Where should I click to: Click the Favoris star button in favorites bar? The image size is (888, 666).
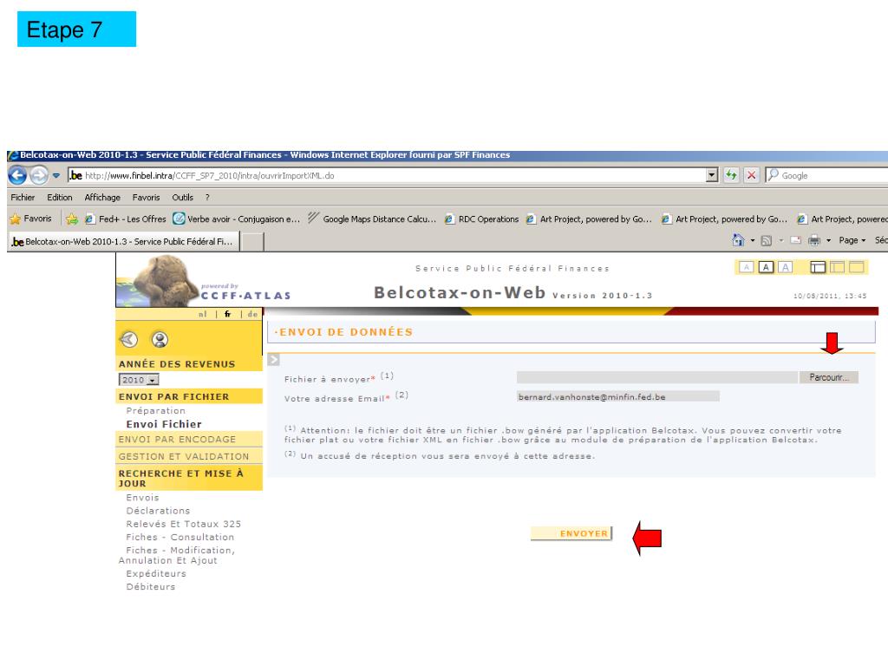point(31,219)
